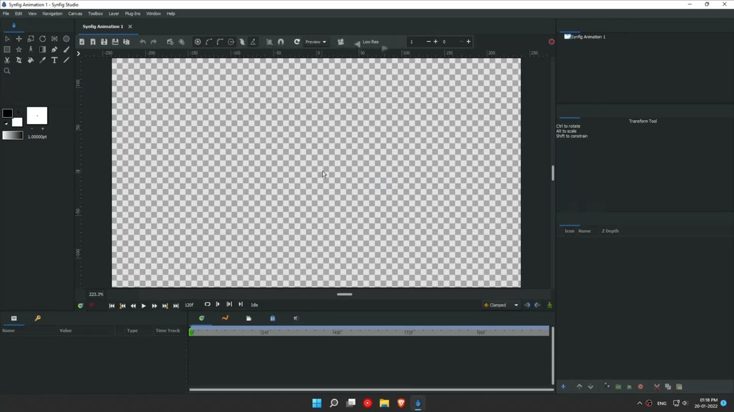Select the Zoom magnifier tool
The height and width of the screenshot is (412, 734).
pyautogui.click(x=7, y=71)
